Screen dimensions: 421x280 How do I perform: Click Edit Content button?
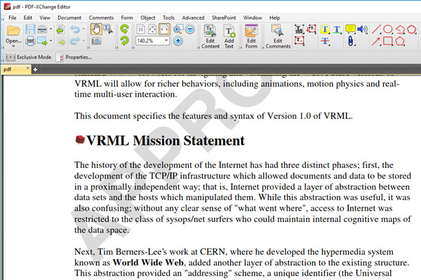[x=210, y=36]
